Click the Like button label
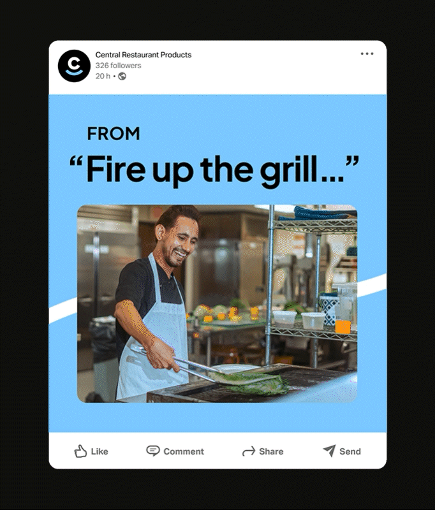This screenshot has height=510, width=435. 100,451
